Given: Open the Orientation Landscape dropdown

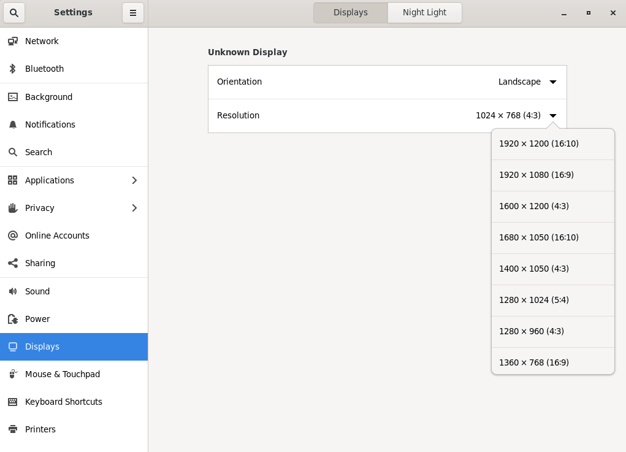Looking at the screenshot, I should (x=552, y=82).
